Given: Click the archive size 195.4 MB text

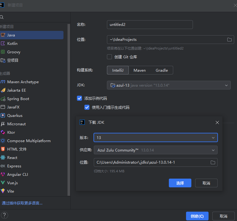Looking at the screenshot, I should (109, 171).
